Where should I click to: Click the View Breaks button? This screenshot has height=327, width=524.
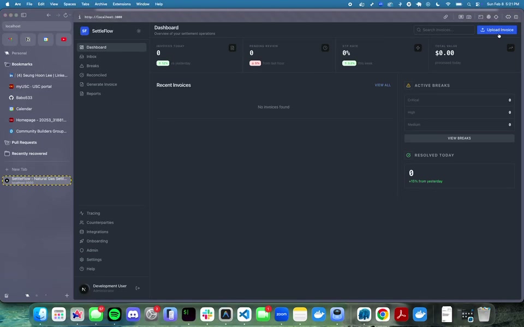coord(459,138)
